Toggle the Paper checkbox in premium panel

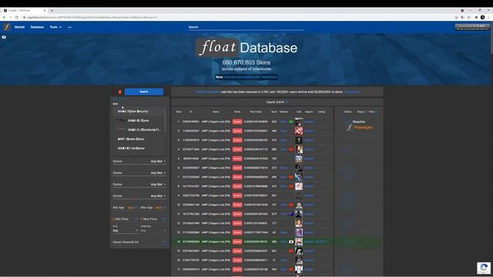366,112
